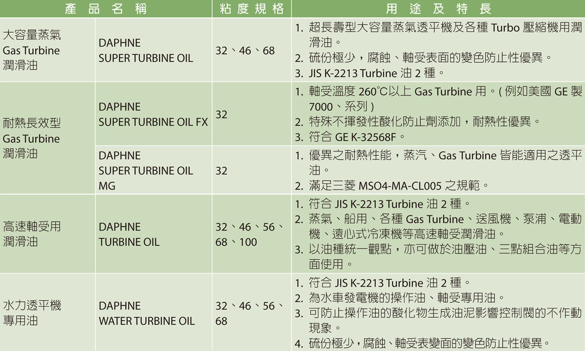The image size is (585, 351).
Task: Click the product name in 大容量蒸氣 row
Action: [x=145, y=51]
